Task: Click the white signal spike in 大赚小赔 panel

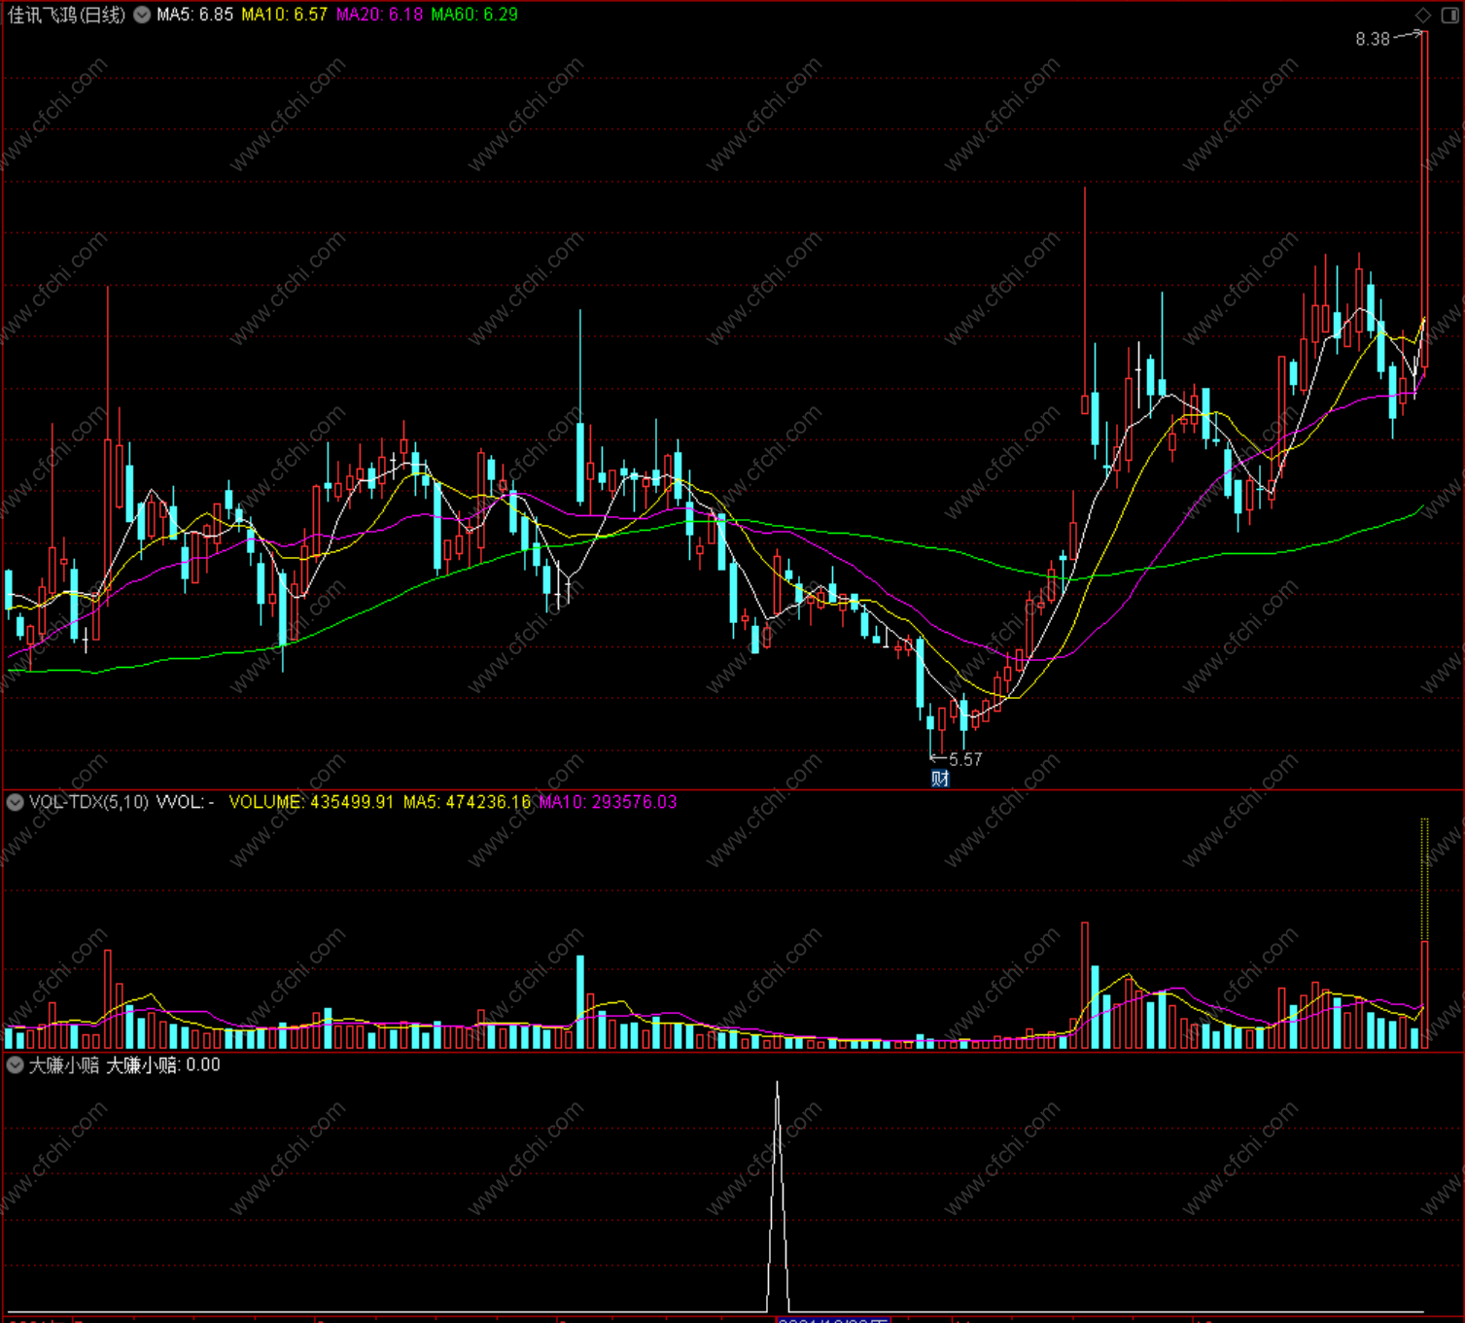Action: click(777, 1196)
